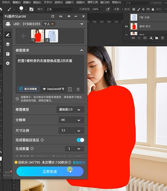The image size is (167, 191).
Task: Open the 分辨率 4K dropdown
Action: (71, 120)
